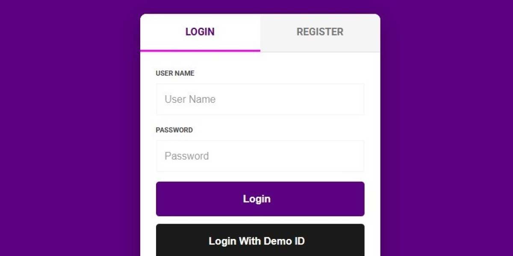Screen dimensions: 513x256
Task: Click inside the Password field
Action: [x=260, y=156]
